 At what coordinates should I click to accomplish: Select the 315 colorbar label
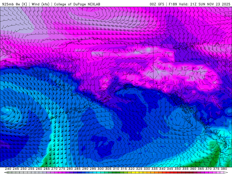point(124,169)
